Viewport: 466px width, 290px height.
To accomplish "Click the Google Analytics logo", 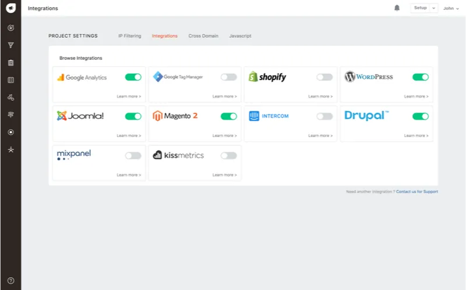I will (x=82, y=77).
